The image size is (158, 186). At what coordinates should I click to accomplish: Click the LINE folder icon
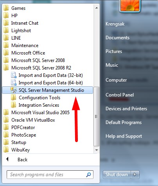tap(6, 38)
